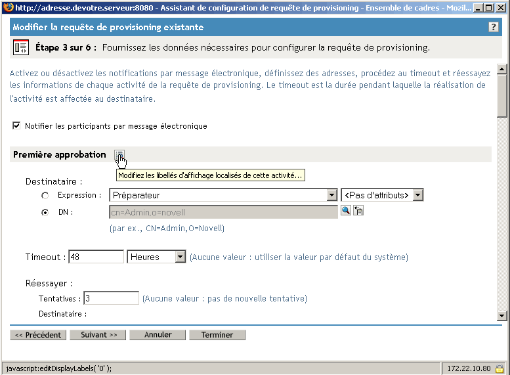Click the wizard step icon beside Étape 3
510x375 pixels.
coord(21,47)
